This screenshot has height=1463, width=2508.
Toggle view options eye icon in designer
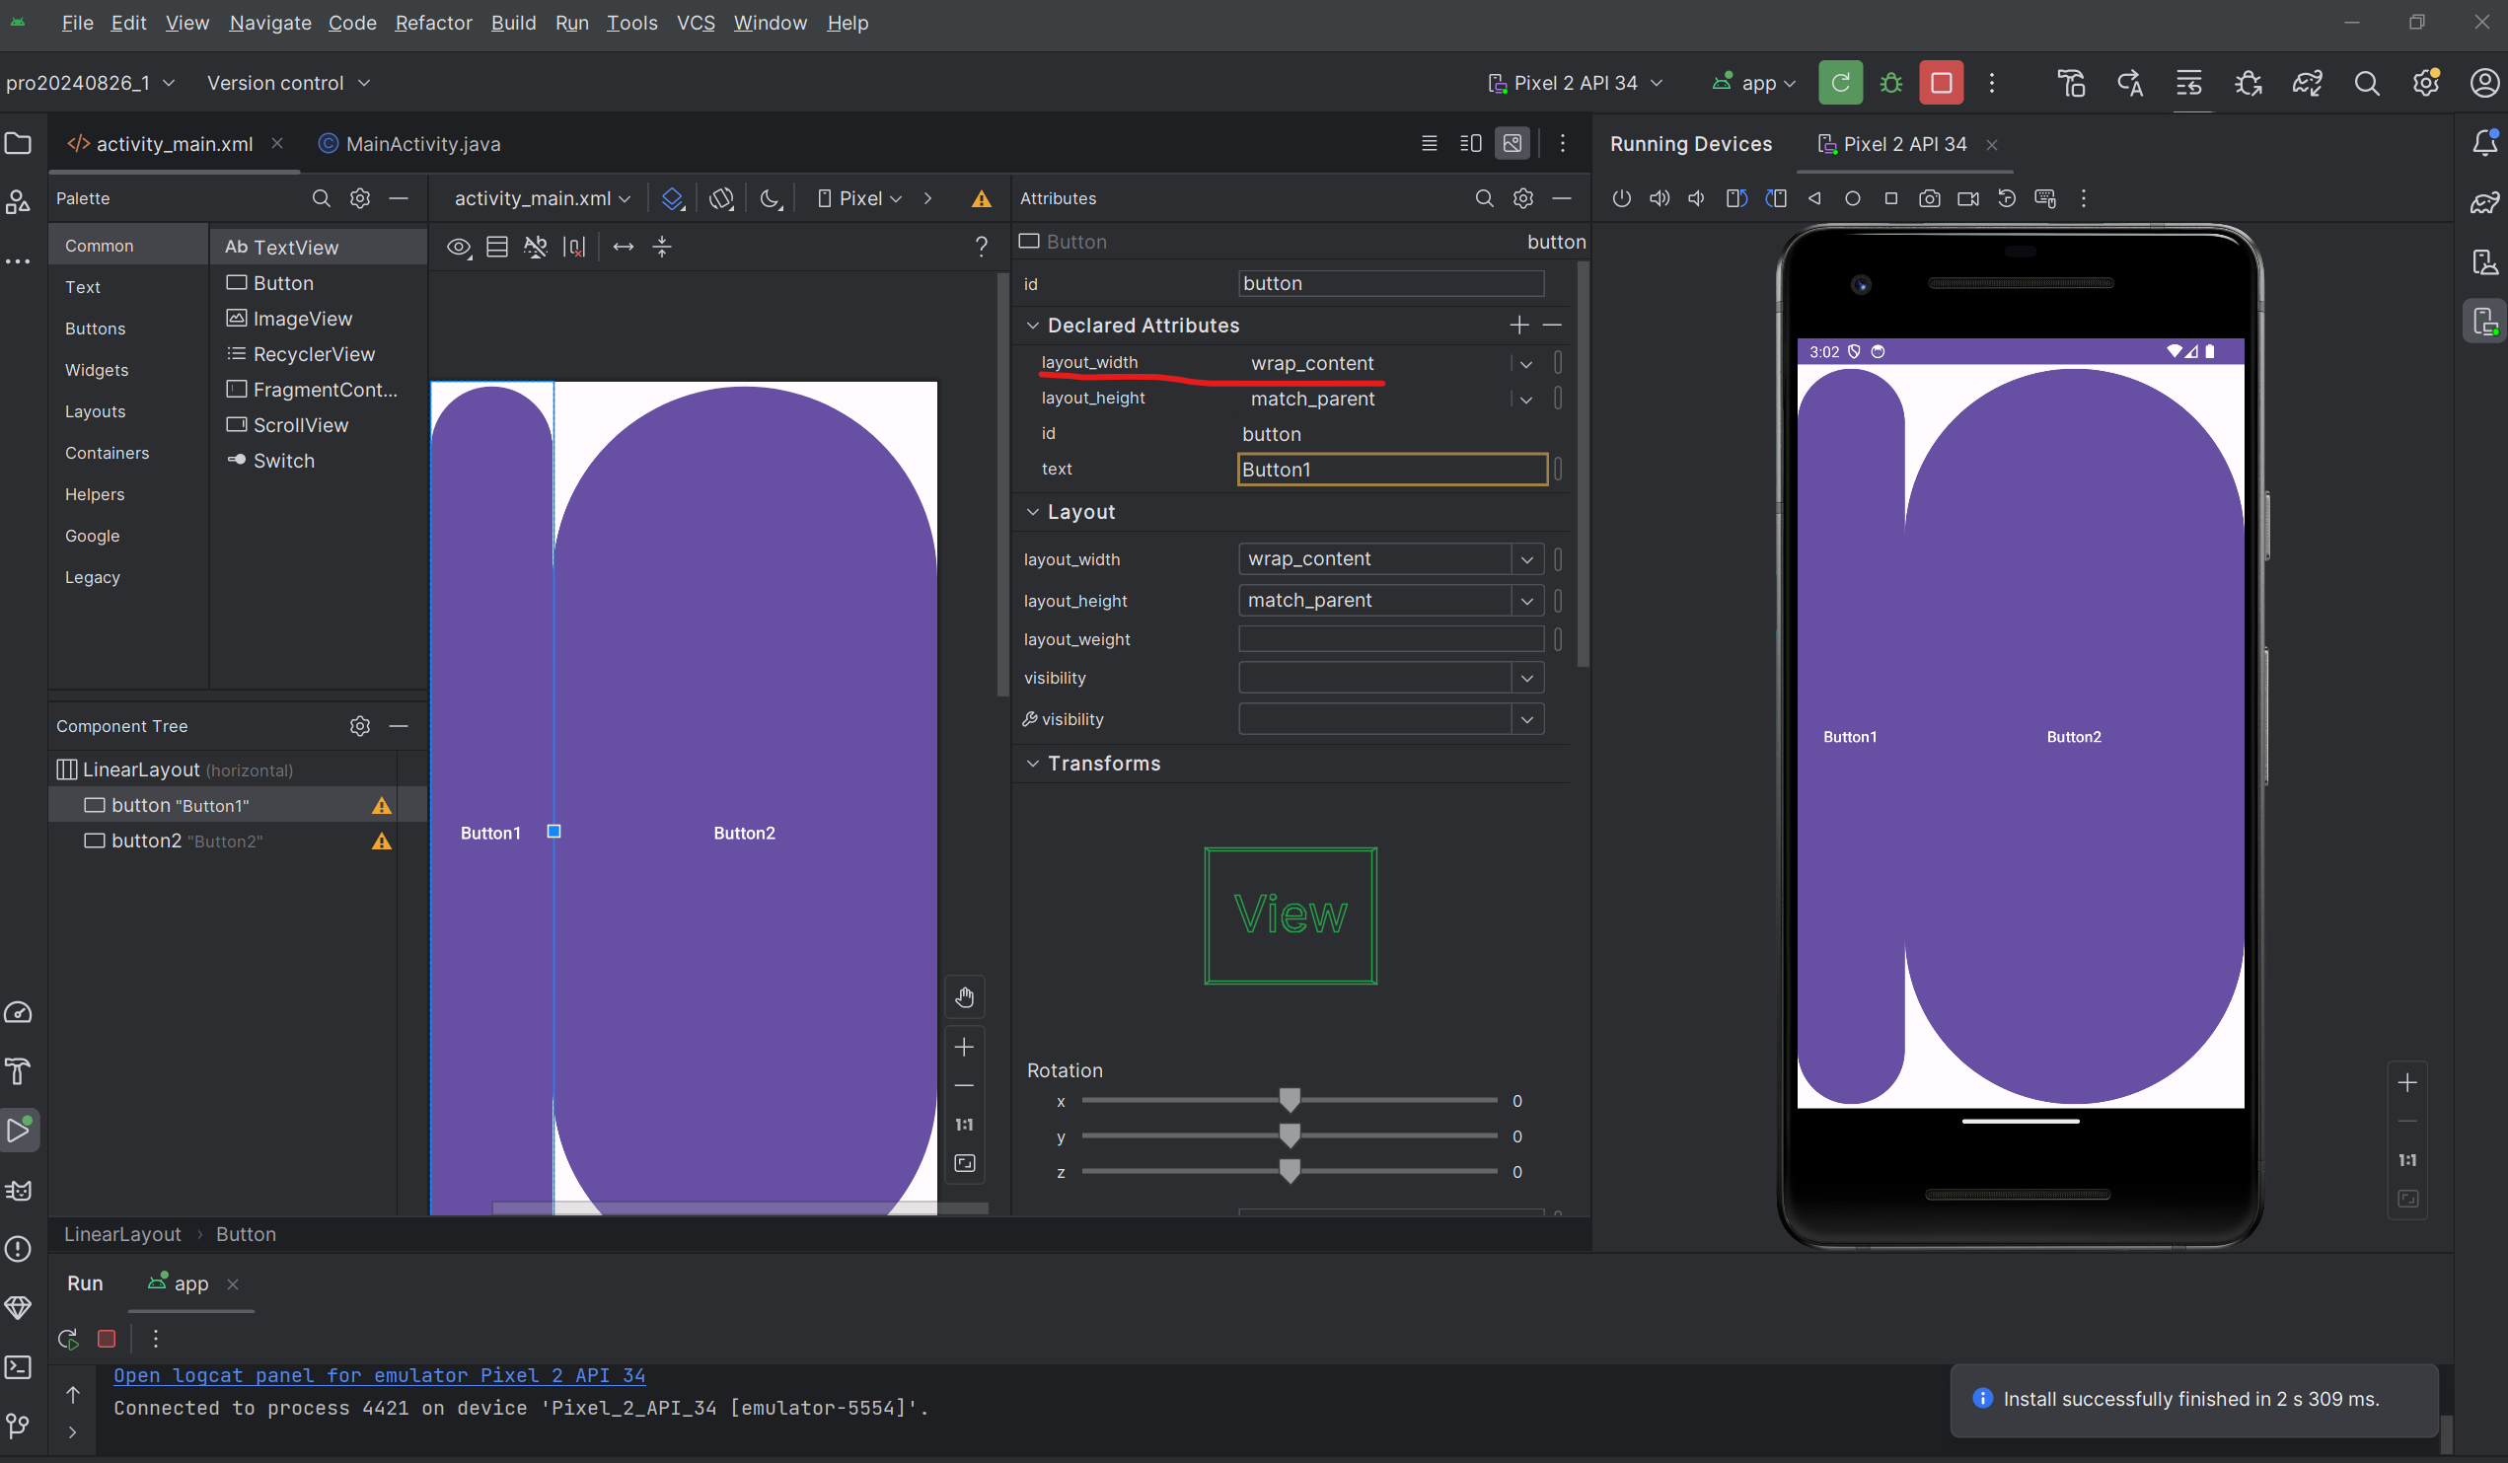click(x=459, y=247)
